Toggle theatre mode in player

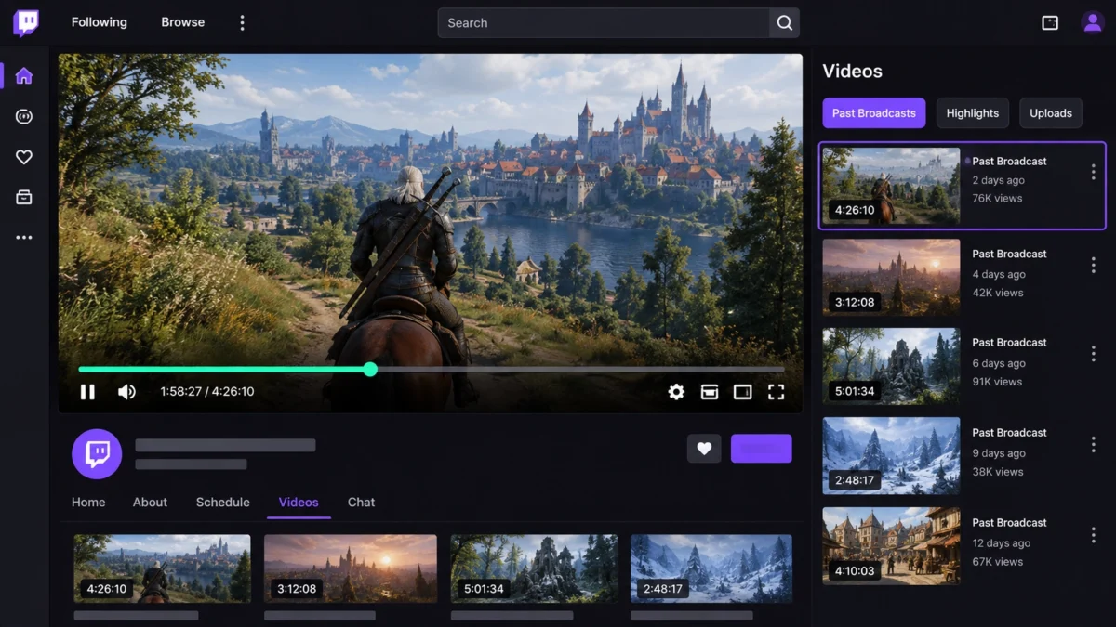coord(742,392)
